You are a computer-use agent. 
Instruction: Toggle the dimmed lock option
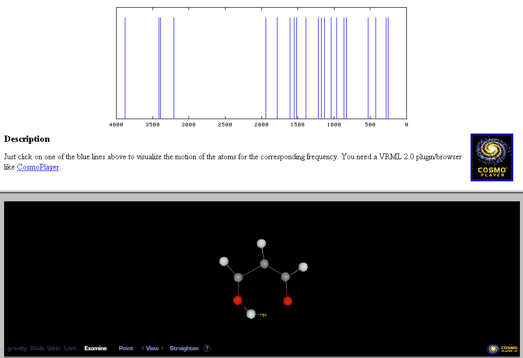70,348
